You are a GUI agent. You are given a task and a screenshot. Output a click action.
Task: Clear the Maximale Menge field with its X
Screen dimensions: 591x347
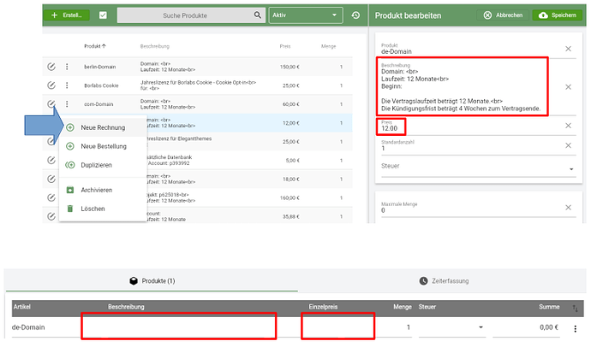[x=569, y=208]
